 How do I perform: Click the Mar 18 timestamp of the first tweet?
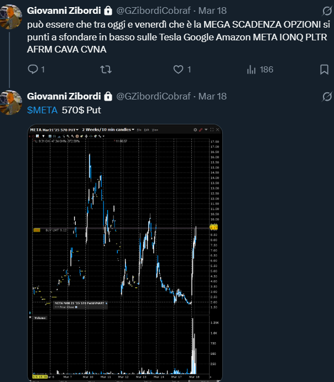pos(212,11)
